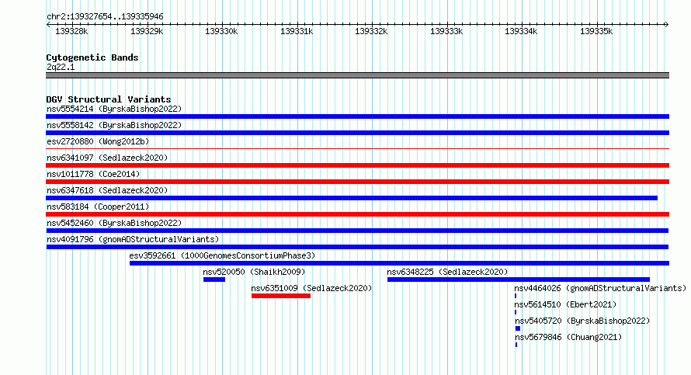Viewport: 691px width, 375px height.
Task: Open nsv6348225 (Sedlazeck2020) label
Action: [447, 272]
